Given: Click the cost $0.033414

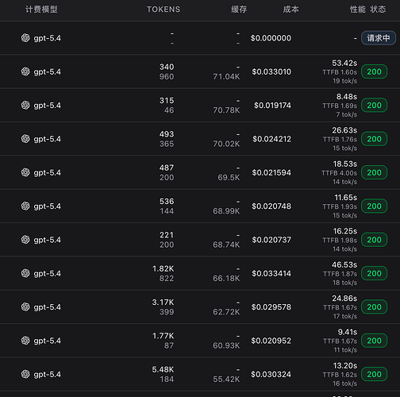Looking at the screenshot, I should click(271, 273).
